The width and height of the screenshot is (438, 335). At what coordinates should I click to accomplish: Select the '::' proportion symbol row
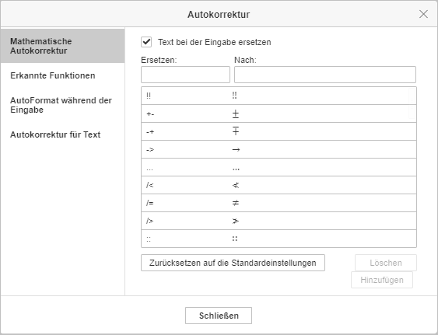click(279, 239)
